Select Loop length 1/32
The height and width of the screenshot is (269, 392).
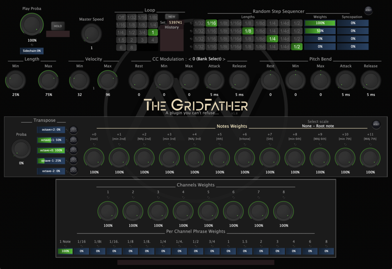click(132, 17)
